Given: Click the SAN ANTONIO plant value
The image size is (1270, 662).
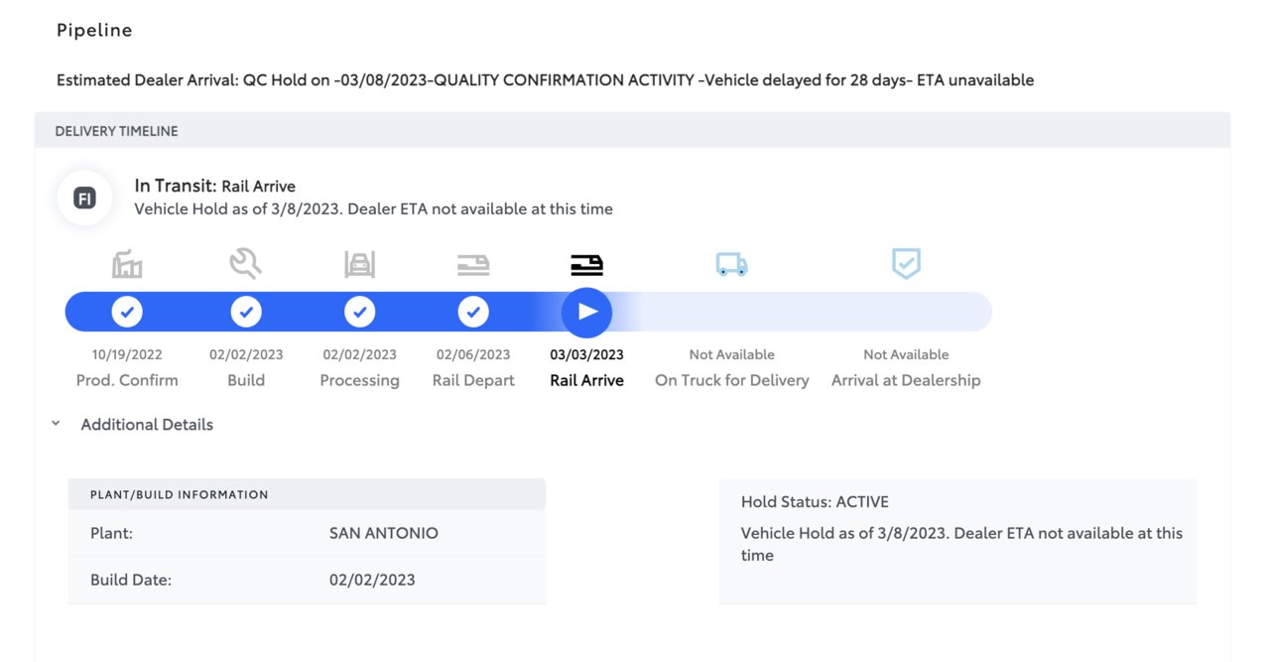Looking at the screenshot, I should point(383,533).
